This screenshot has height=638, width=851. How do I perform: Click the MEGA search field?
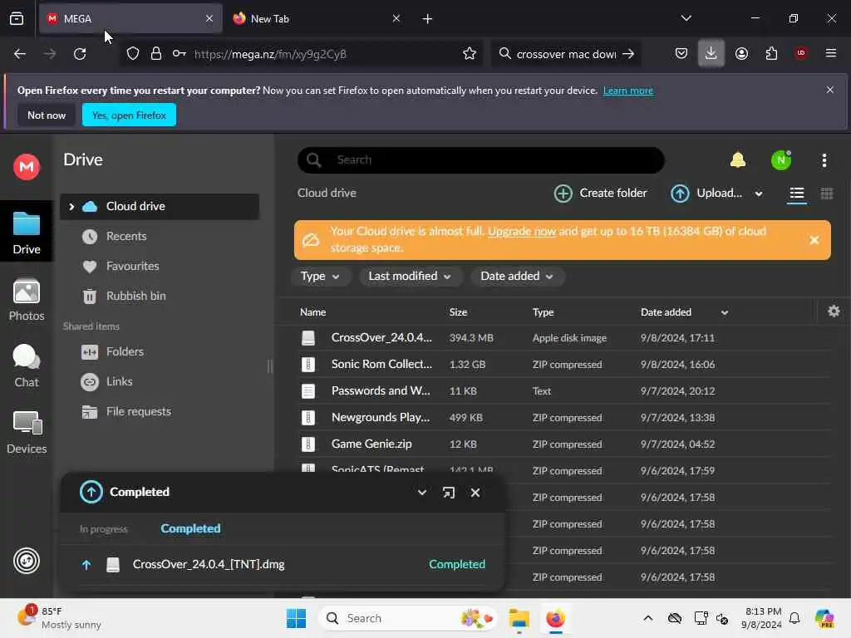(x=481, y=160)
